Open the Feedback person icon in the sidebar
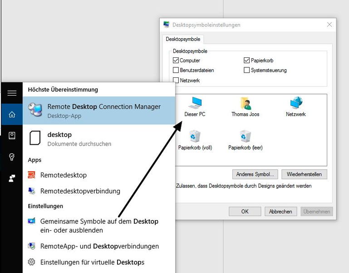The height and width of the screenshot is (273, 349). click(12, 178)
